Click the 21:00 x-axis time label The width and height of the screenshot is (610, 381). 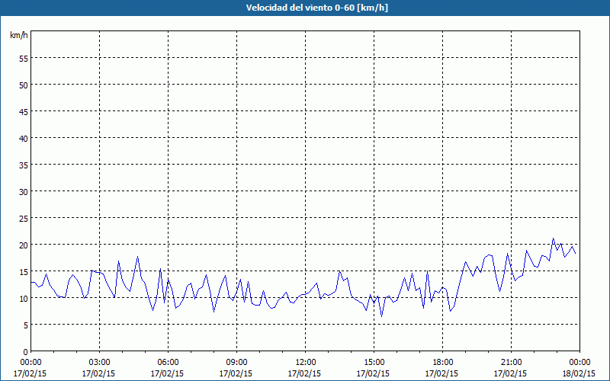[x=512, y=362]
